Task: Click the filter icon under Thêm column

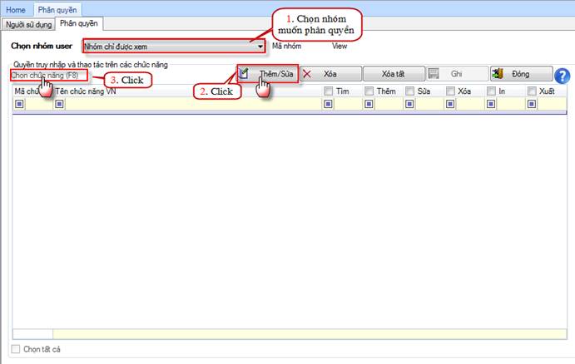Action: (x=369, y=105)
